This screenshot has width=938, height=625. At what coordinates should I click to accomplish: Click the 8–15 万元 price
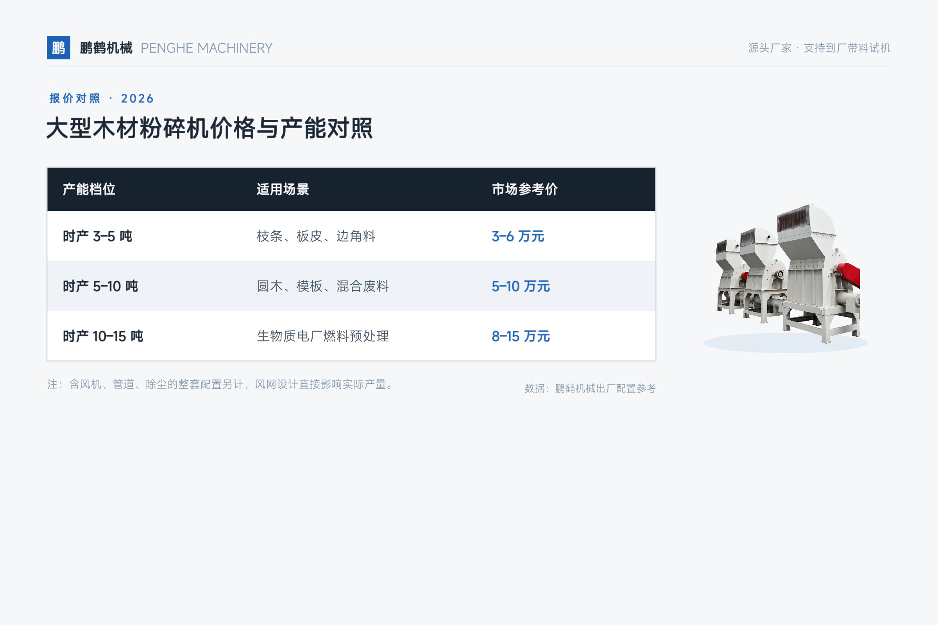click(521, 336)
